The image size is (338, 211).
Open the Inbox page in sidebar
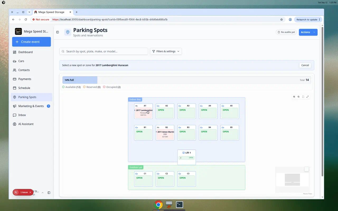pos(31,115)
